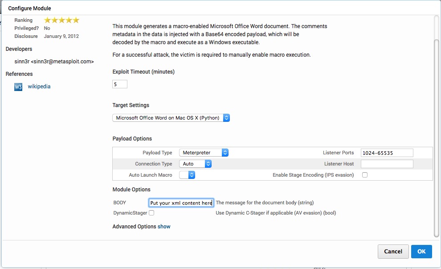Open the Target Settings dropdown

click(x=171, y=118)
